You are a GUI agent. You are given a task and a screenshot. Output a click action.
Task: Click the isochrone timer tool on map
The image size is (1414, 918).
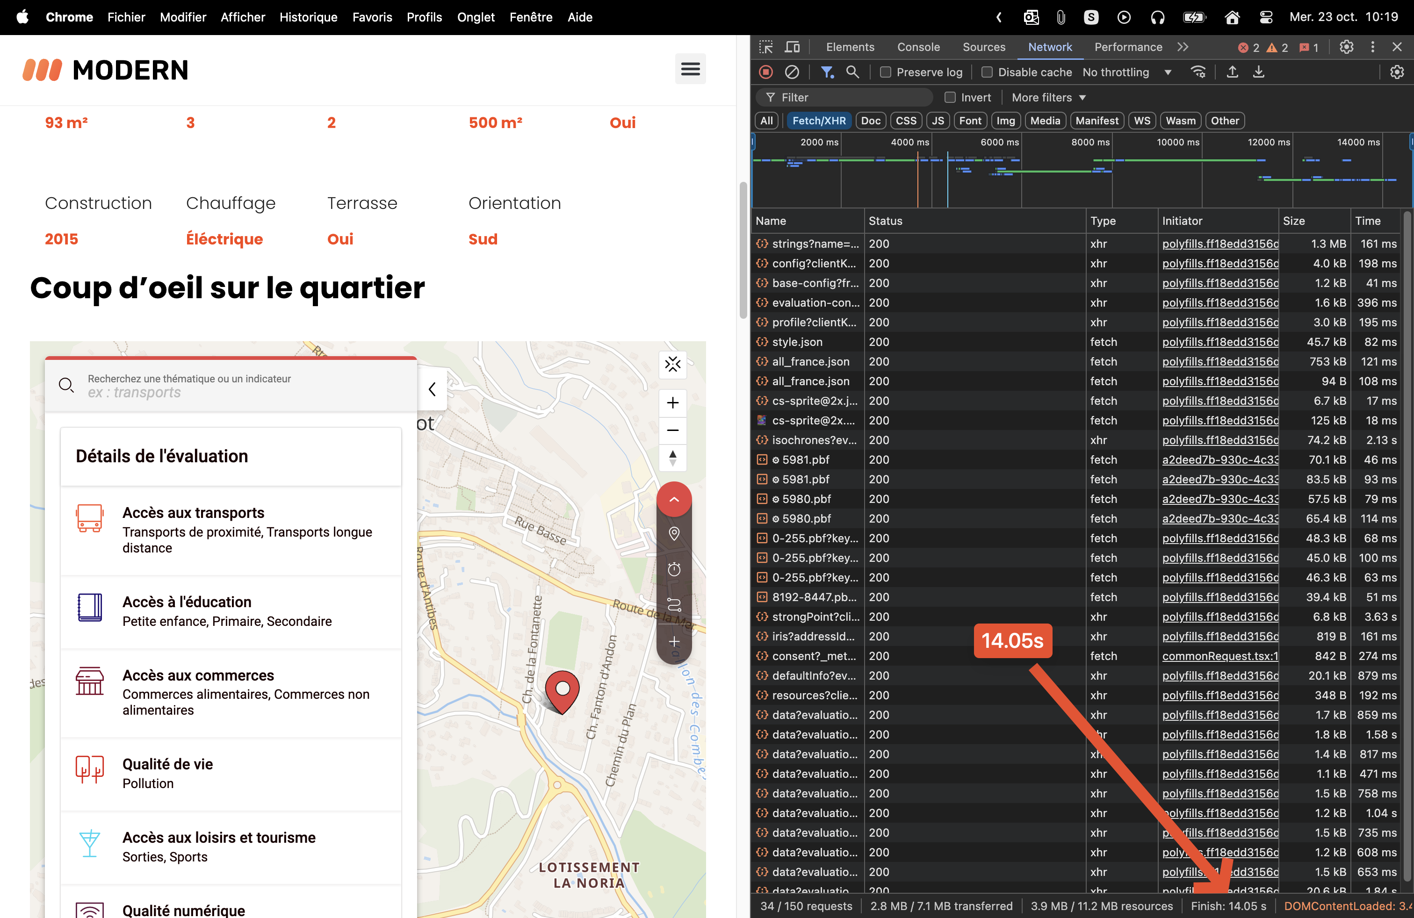click(674, 569)
